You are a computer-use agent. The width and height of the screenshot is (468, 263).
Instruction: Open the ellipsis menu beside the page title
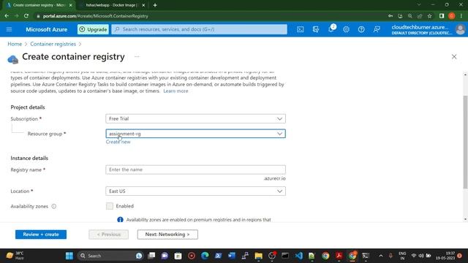tap(137, 56)
